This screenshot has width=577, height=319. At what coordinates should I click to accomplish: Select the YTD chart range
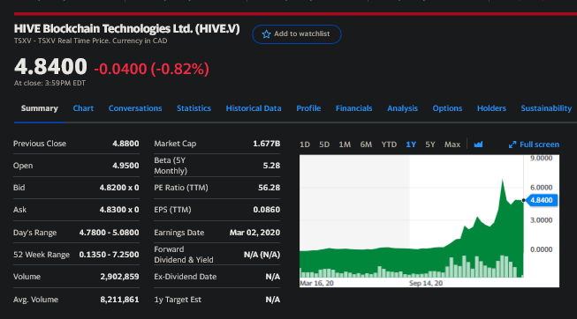(389, 145)
